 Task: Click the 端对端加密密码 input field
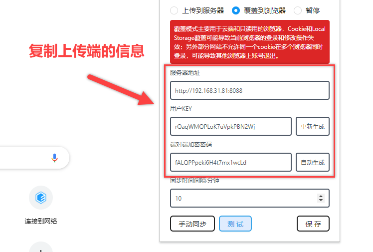231,162
